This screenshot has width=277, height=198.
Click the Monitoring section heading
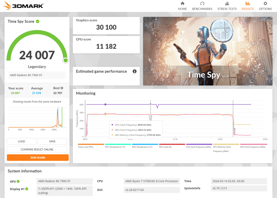point(86,93)
